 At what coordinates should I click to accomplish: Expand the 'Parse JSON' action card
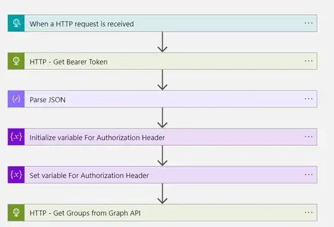coord(162,99)
